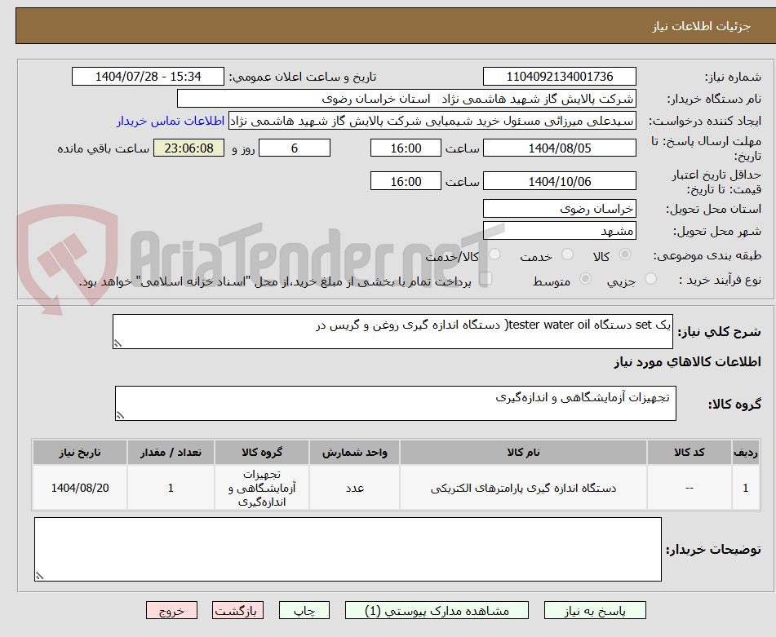Select the خدمت classification radio button

pos(568,254)
